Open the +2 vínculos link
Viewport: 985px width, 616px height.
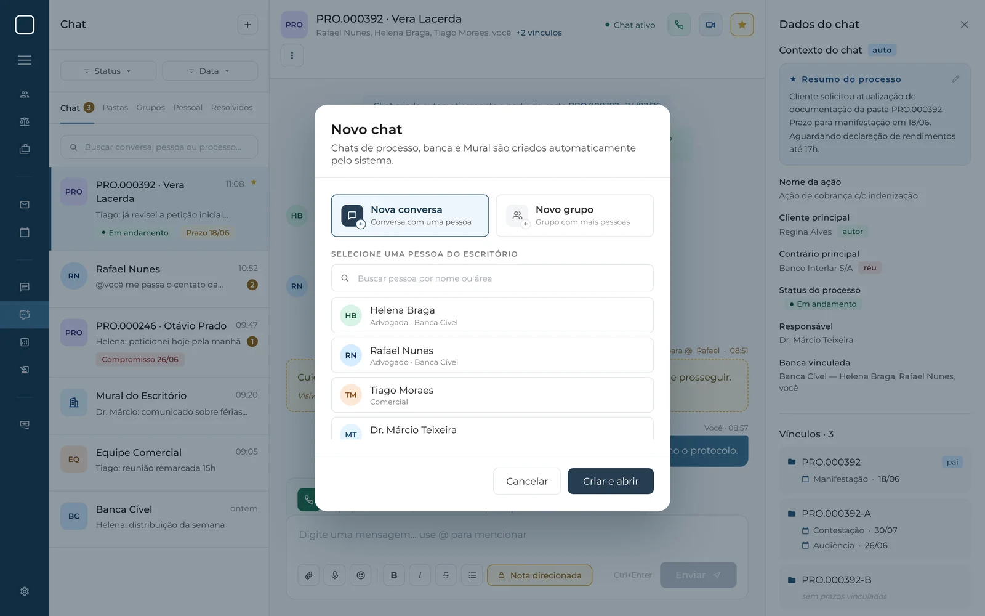[539, 33]
